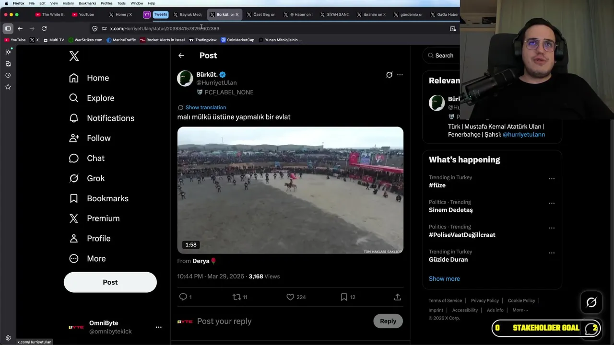The width and height of the screenshot is (614, 345).
Task: Open the Explore search page
Action: 92,98
